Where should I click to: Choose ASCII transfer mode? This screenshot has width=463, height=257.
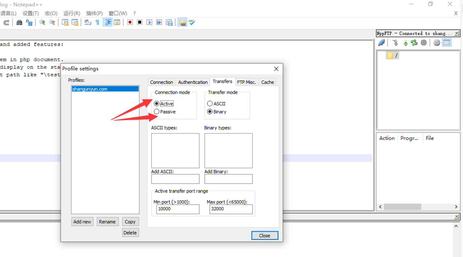pyautogui.click(x=210, y=103)
